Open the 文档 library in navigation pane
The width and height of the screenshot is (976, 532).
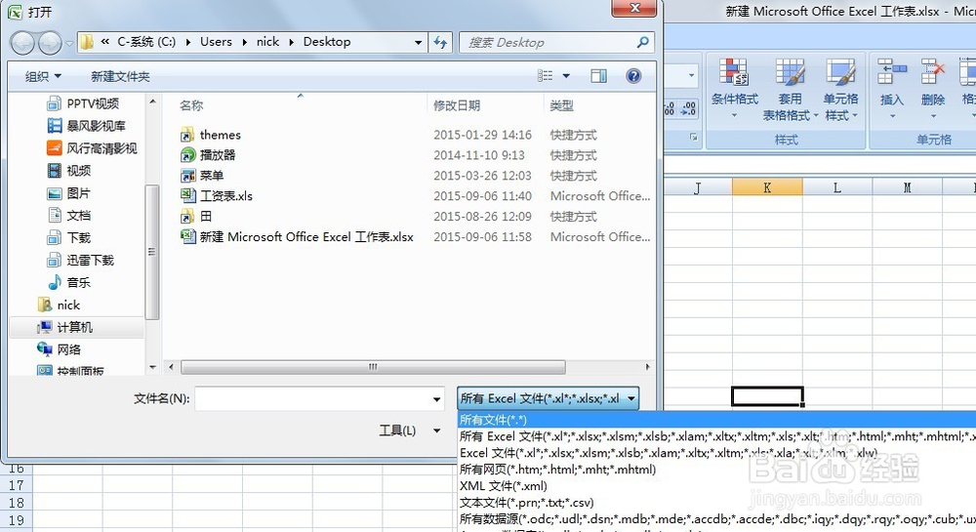pos(69,216)
